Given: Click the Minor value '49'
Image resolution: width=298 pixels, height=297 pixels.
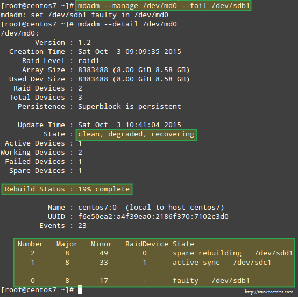Looking at the screenshot, I should [104, 253].
